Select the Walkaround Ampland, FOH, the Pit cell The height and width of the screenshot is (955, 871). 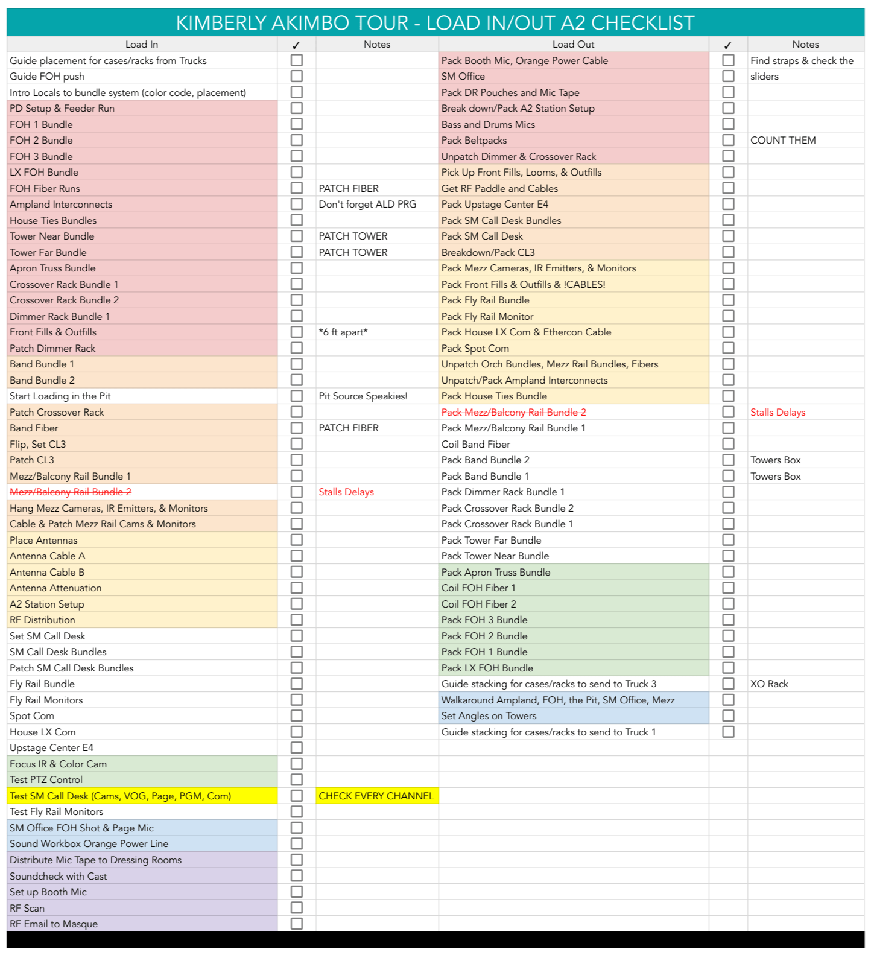pyautogui.click(x=574, y=700)
